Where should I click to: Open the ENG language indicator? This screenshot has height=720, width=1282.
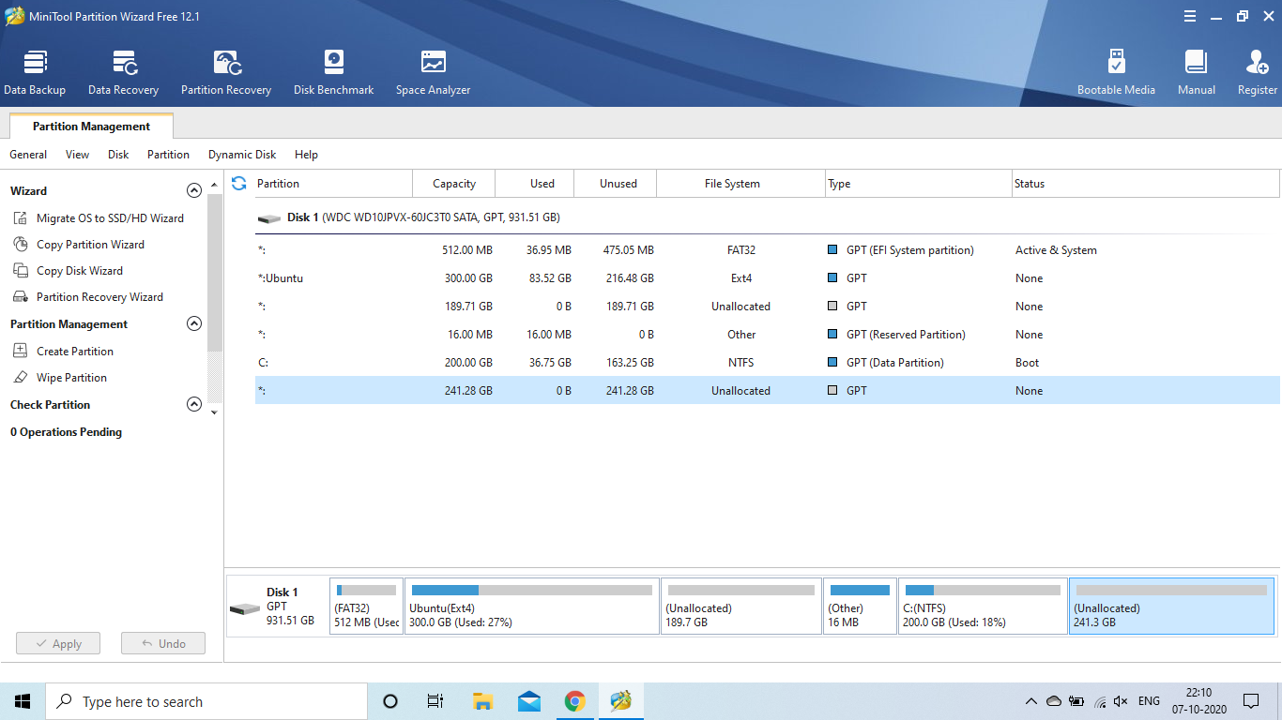[x=1149, y=701]
